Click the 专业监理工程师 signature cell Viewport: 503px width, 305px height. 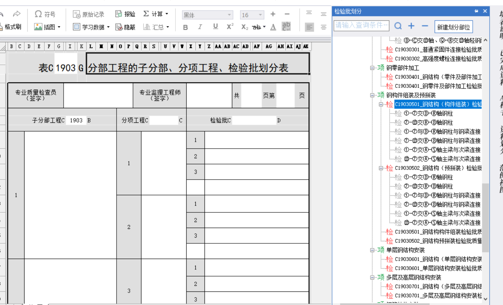pos(160,95)
